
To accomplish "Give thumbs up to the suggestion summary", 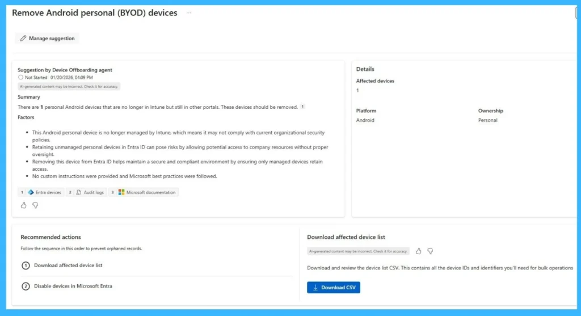I will click(23, 205).
